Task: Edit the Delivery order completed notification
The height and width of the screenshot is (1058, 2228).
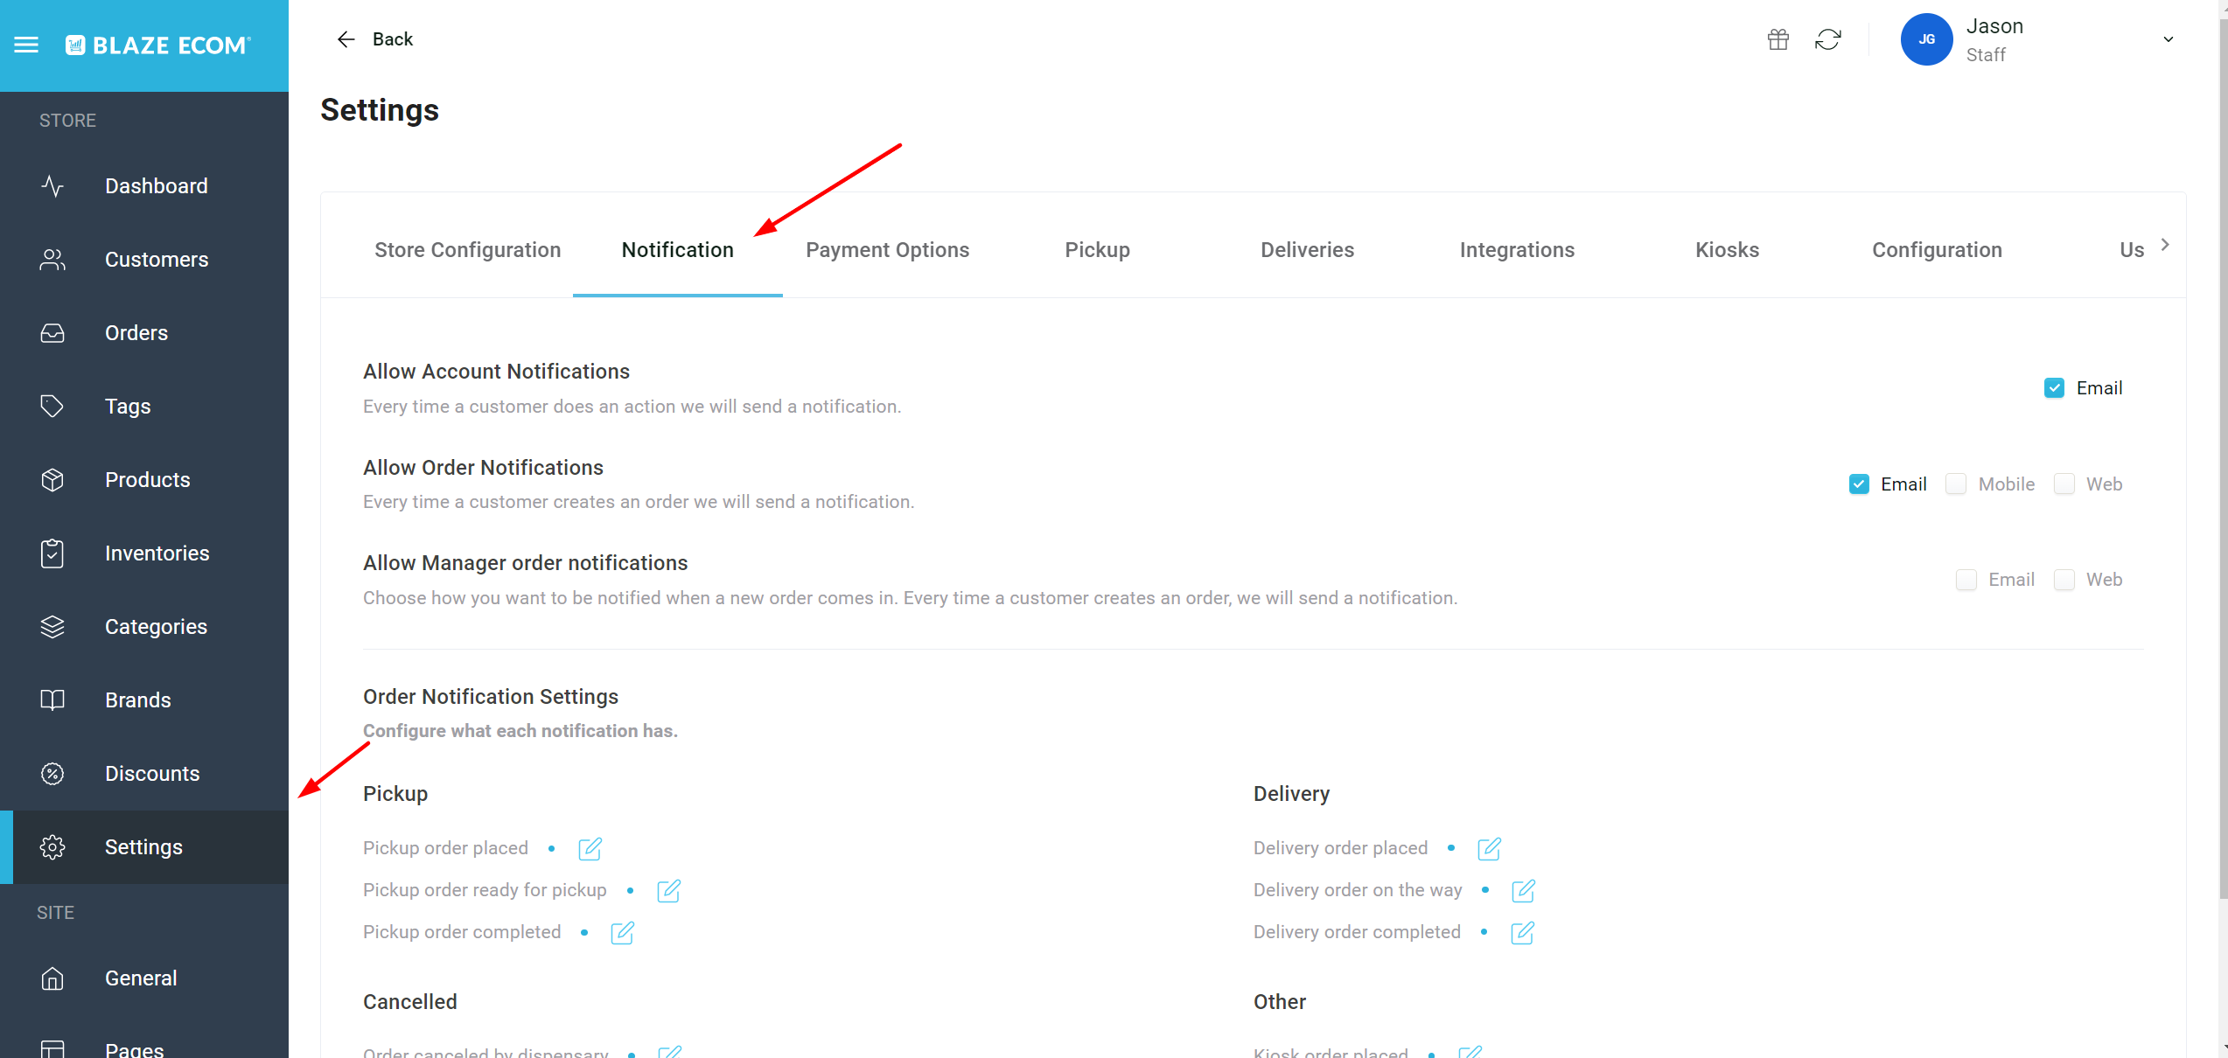Action: [1523, 932]
